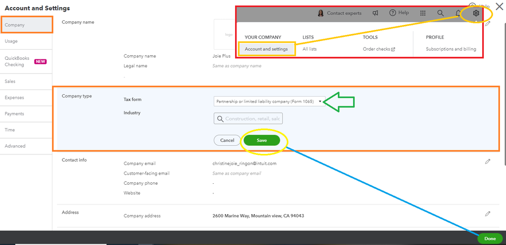Click the megaphone announcements icon
Screen dimensions: 506x245
375,13
